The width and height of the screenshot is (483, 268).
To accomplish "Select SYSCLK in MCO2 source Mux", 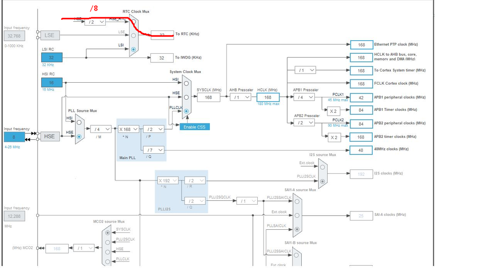I will coord(107,233).
